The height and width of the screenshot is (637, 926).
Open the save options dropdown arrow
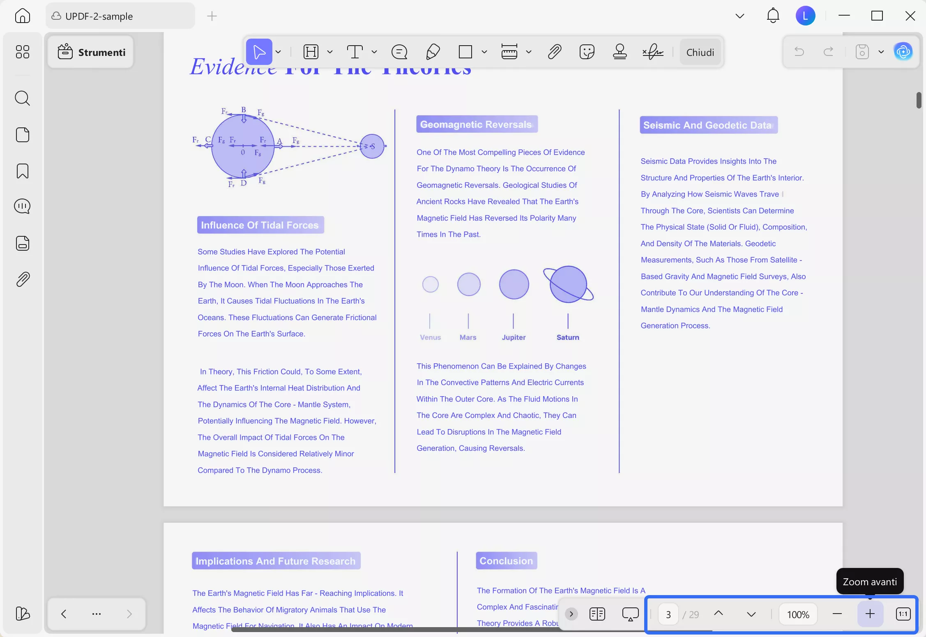[881, 52]
